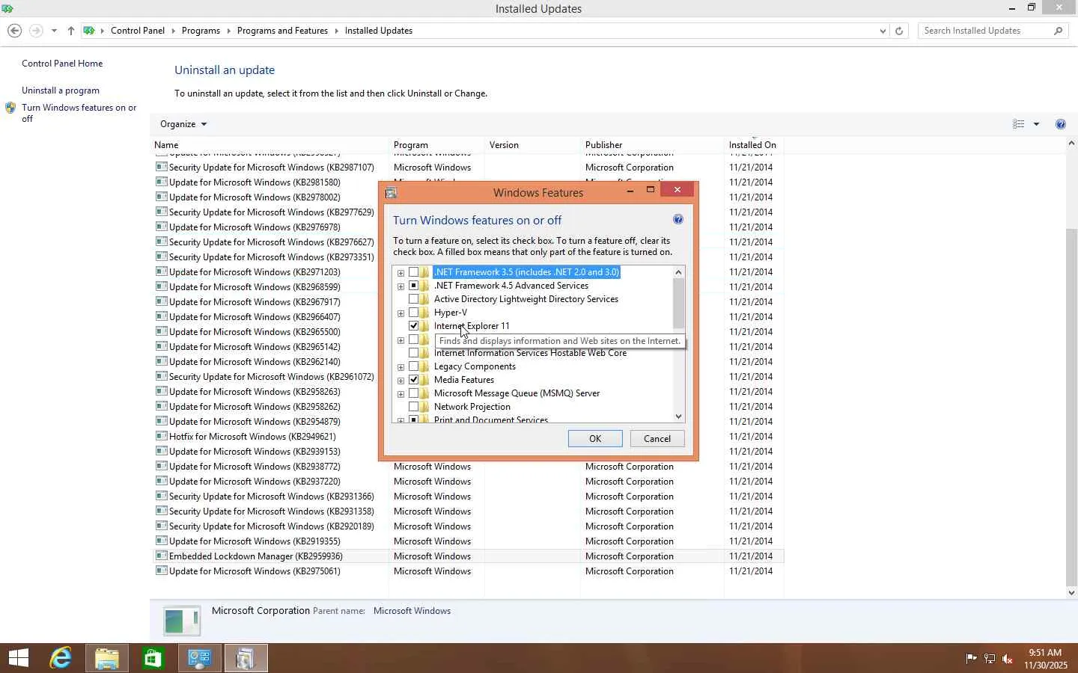Image resolution: width=1078 pixels, height=673 pixels.
Task: Open Help in Installed Updates window
Action: (1060, 124)
